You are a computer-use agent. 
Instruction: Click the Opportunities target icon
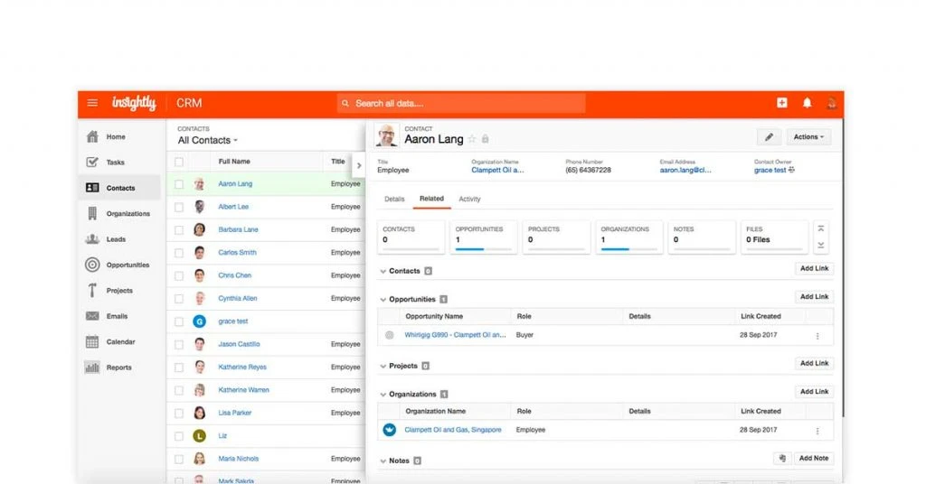click(92, 265)
